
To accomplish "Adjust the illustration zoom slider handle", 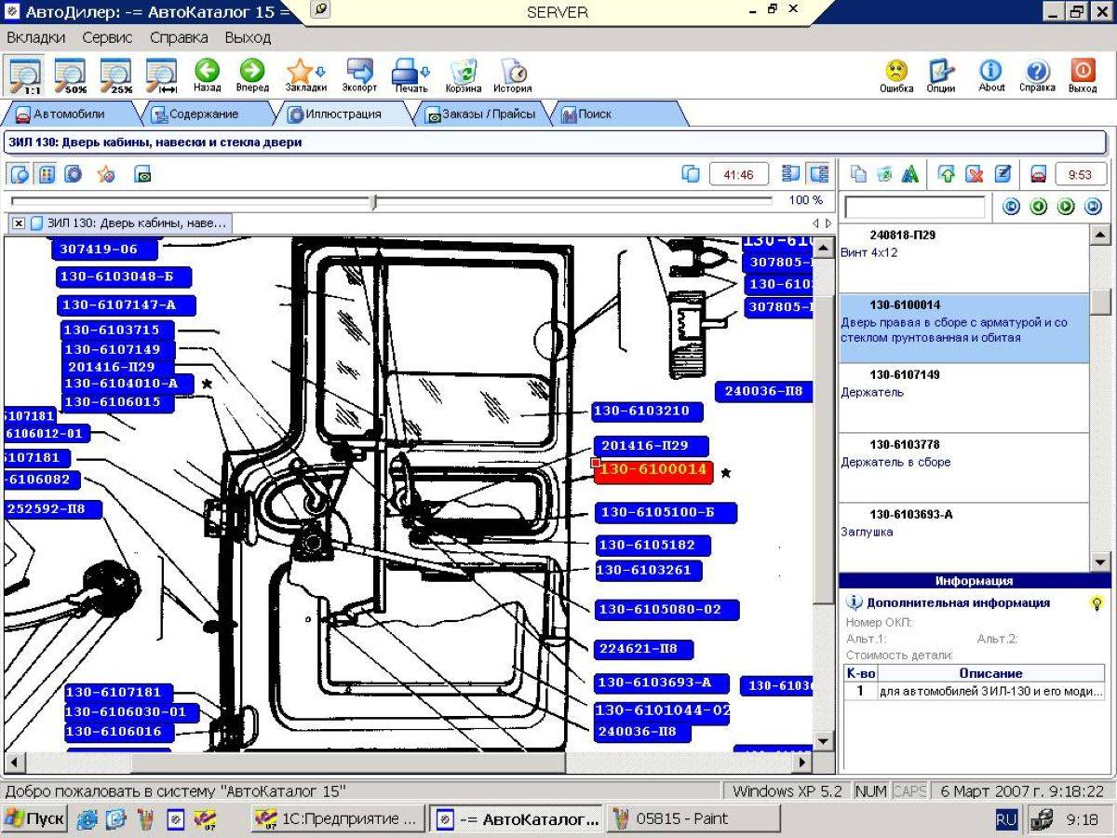I will click(x=374, y=201).
